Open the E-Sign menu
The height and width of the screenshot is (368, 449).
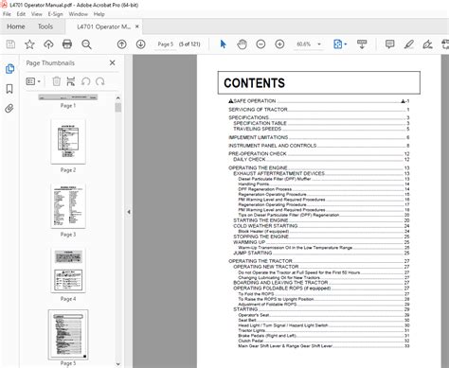(55, 14)
